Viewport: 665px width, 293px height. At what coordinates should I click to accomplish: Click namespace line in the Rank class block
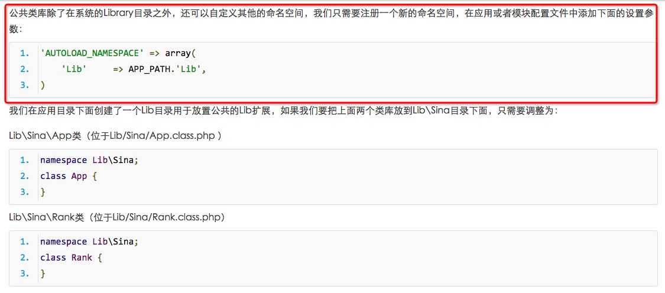[89, 242]
